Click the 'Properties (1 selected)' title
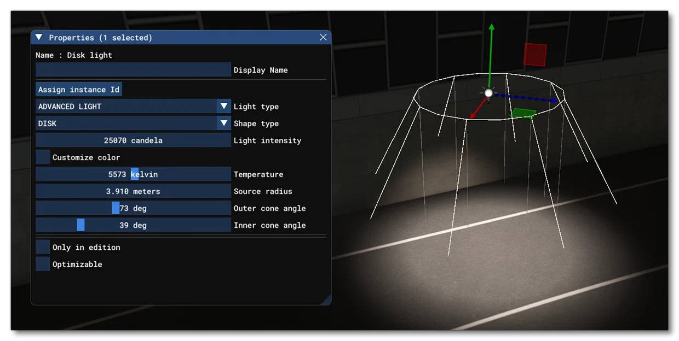 (x=101, y=38)
